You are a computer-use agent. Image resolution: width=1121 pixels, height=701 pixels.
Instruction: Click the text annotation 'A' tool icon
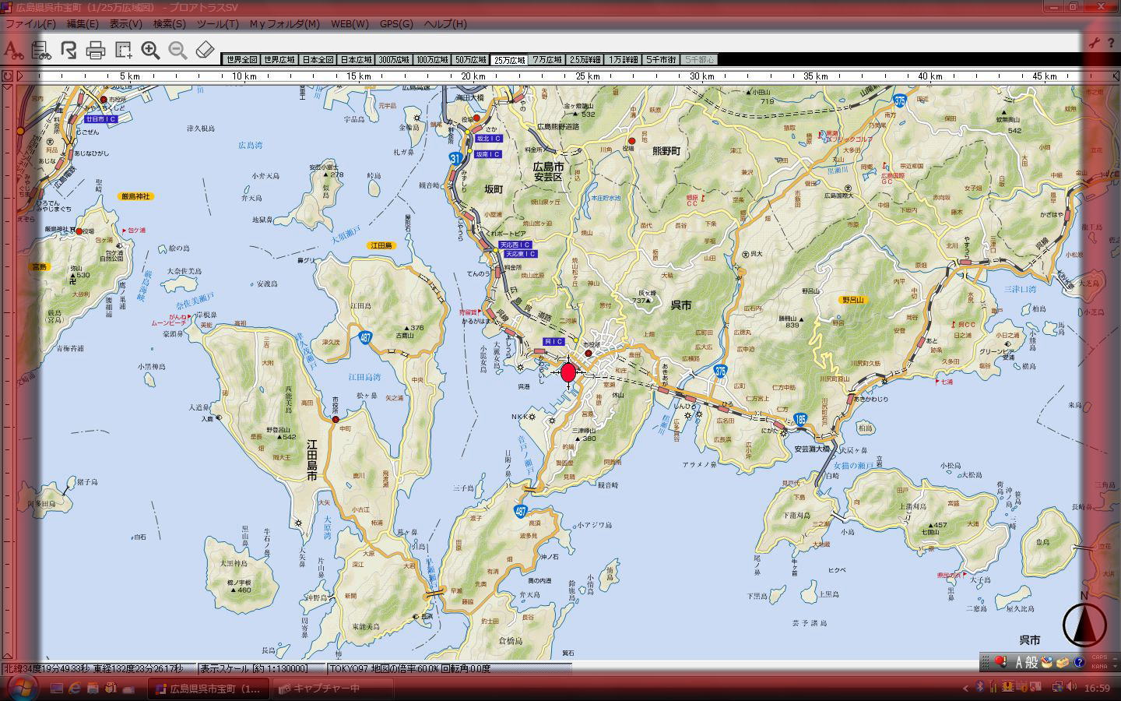[x=12, y=51]
